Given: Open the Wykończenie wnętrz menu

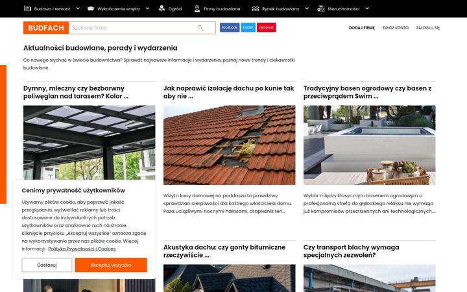Looking at the screenshot, I should [119, 9].
